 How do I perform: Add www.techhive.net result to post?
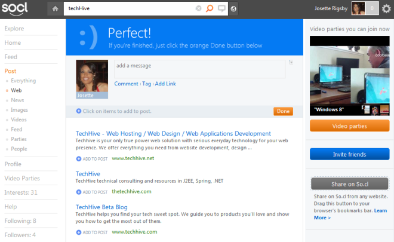coord(92,159)
